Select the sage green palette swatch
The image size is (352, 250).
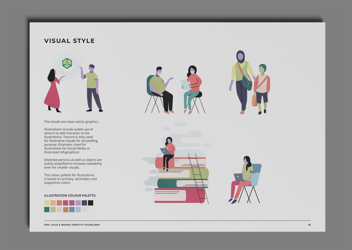coord(53,209)
